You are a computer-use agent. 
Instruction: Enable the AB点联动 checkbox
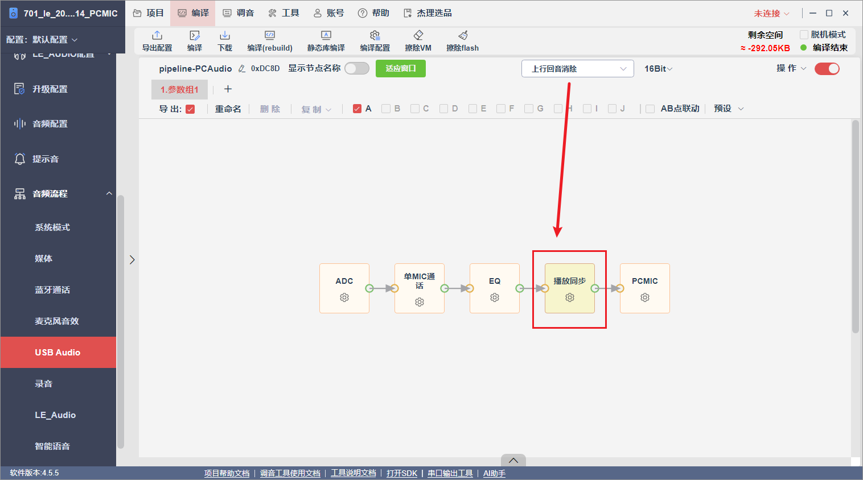click(650, 109)
